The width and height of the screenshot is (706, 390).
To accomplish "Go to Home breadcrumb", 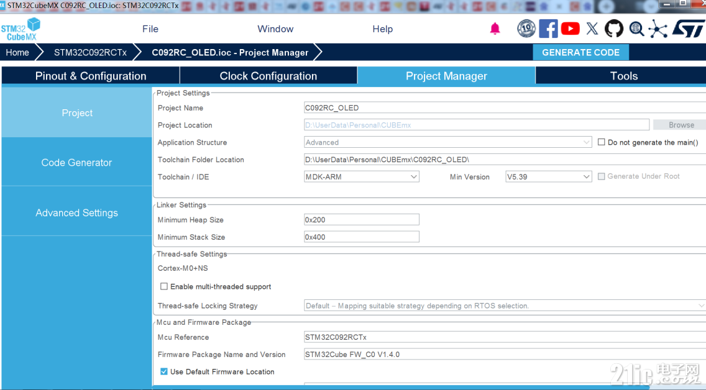I will [17, 52].
